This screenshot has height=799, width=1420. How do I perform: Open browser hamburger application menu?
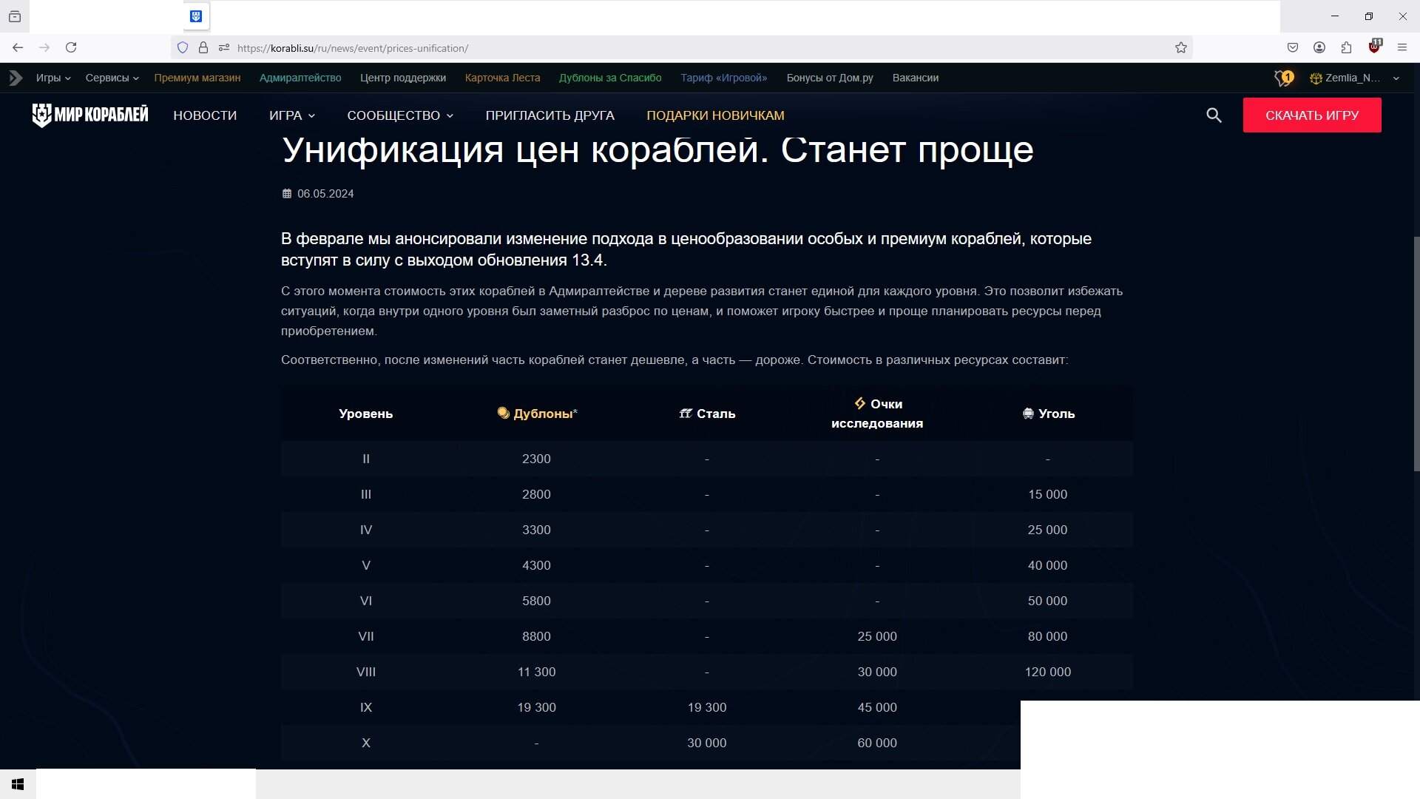pos(1402,47)
